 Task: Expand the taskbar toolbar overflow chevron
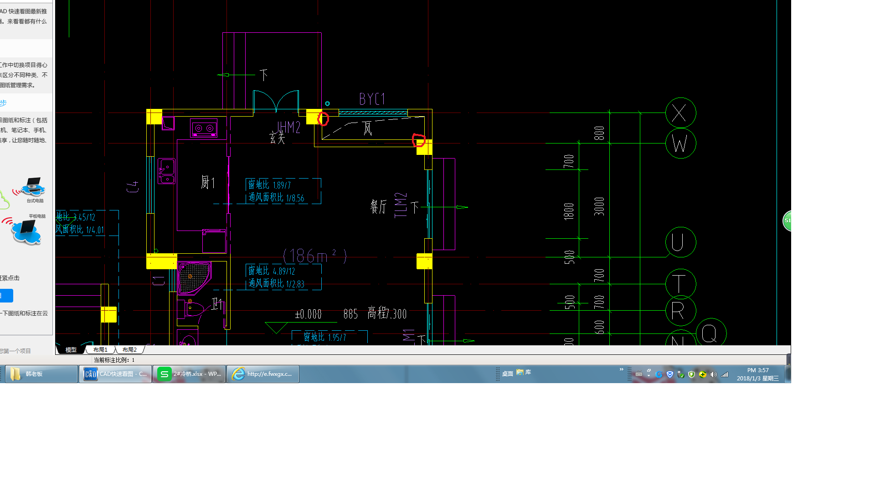[x=622, y=369]
